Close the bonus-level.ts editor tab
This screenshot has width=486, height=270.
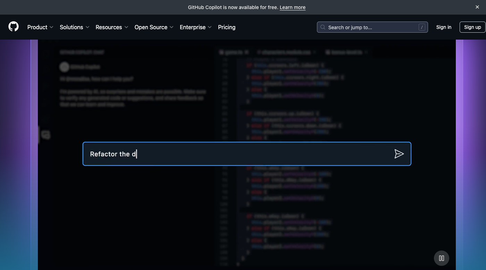[x=367, y=52]
